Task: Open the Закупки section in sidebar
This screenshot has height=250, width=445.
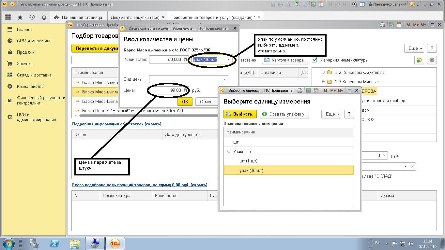Action: 24,63
